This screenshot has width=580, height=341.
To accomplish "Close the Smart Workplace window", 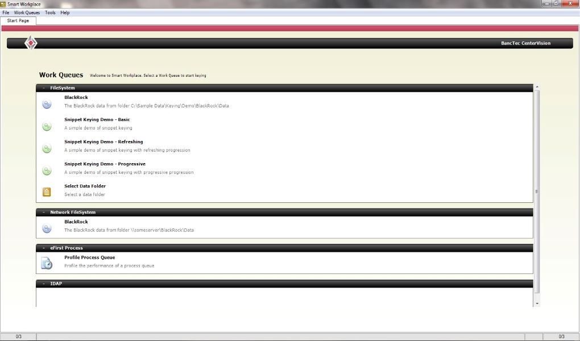I will [570, 3].
